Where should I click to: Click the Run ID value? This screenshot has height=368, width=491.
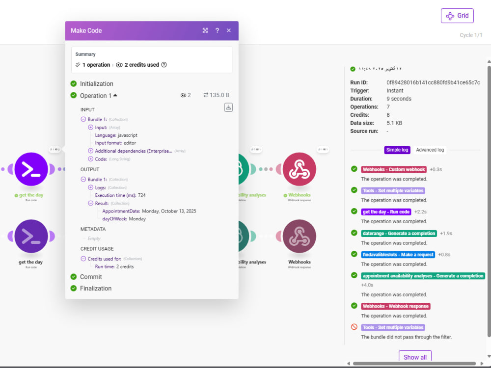point(433,82)
